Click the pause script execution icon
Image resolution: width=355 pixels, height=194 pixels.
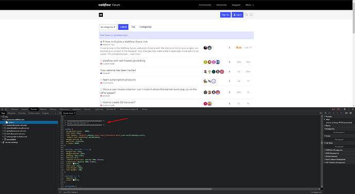(325, 113)
